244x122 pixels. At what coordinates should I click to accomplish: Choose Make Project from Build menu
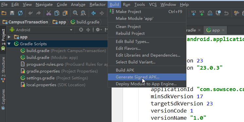147,12
